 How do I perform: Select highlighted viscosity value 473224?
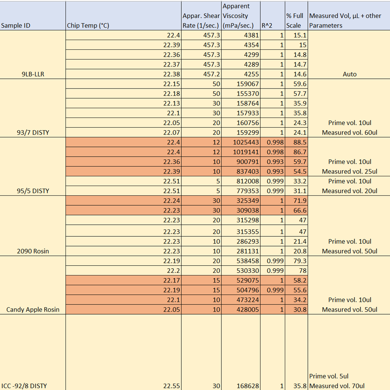tap(241, 299)
